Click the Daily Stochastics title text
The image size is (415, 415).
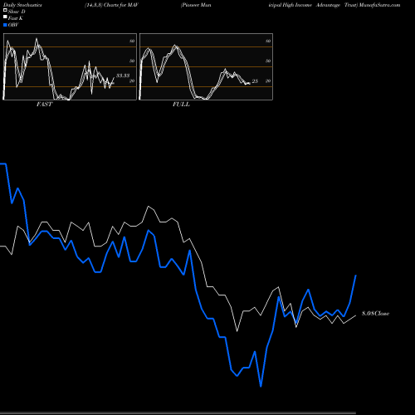(x=22, y=5)
